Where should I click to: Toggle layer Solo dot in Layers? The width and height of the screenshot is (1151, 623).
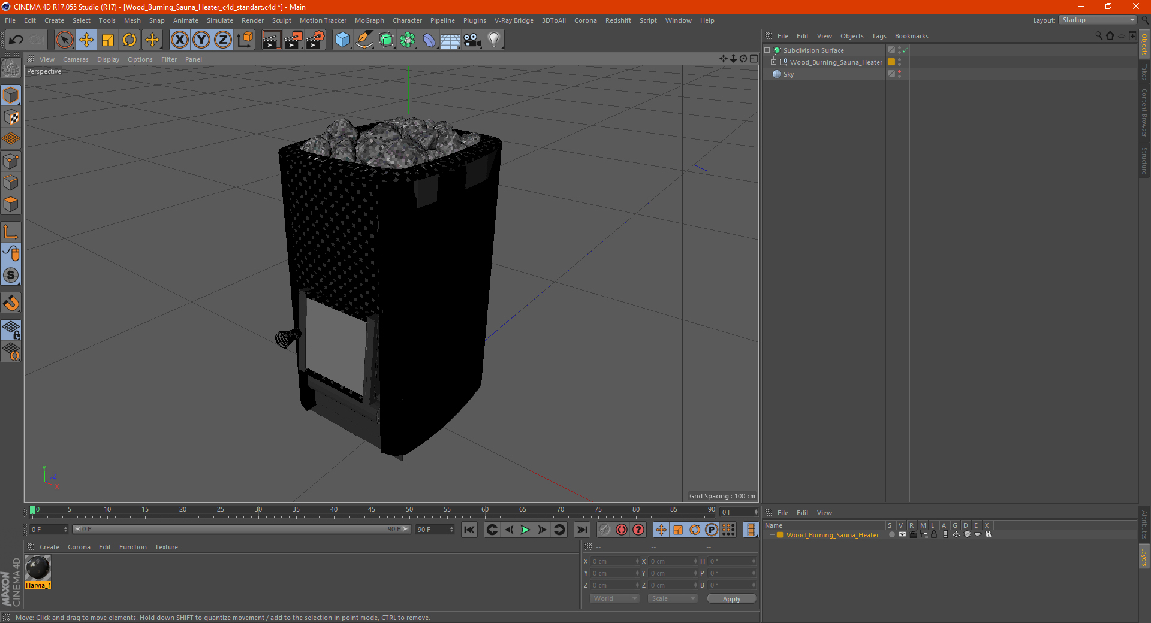[891, 534]
